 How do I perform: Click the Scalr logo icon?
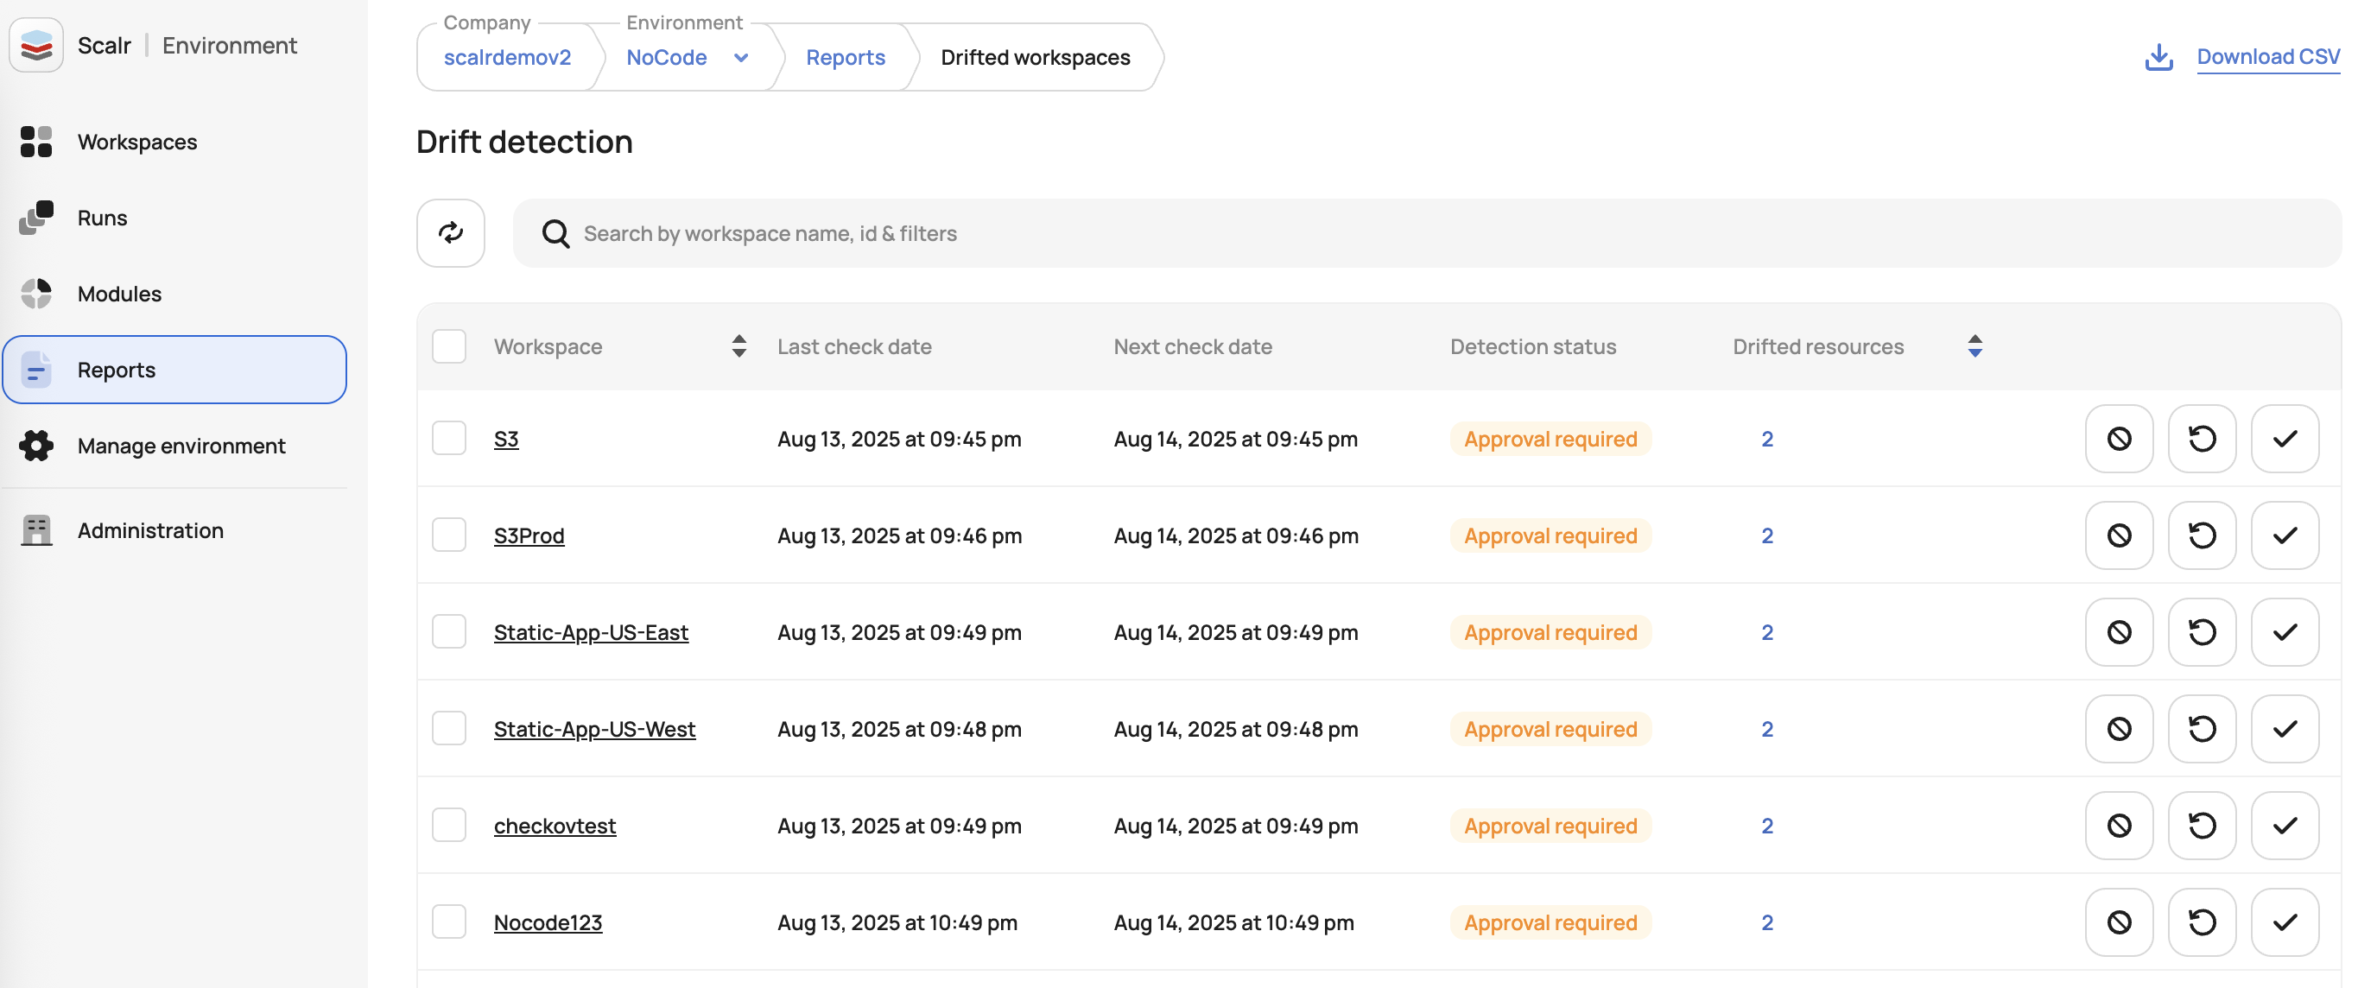(36, 45)
